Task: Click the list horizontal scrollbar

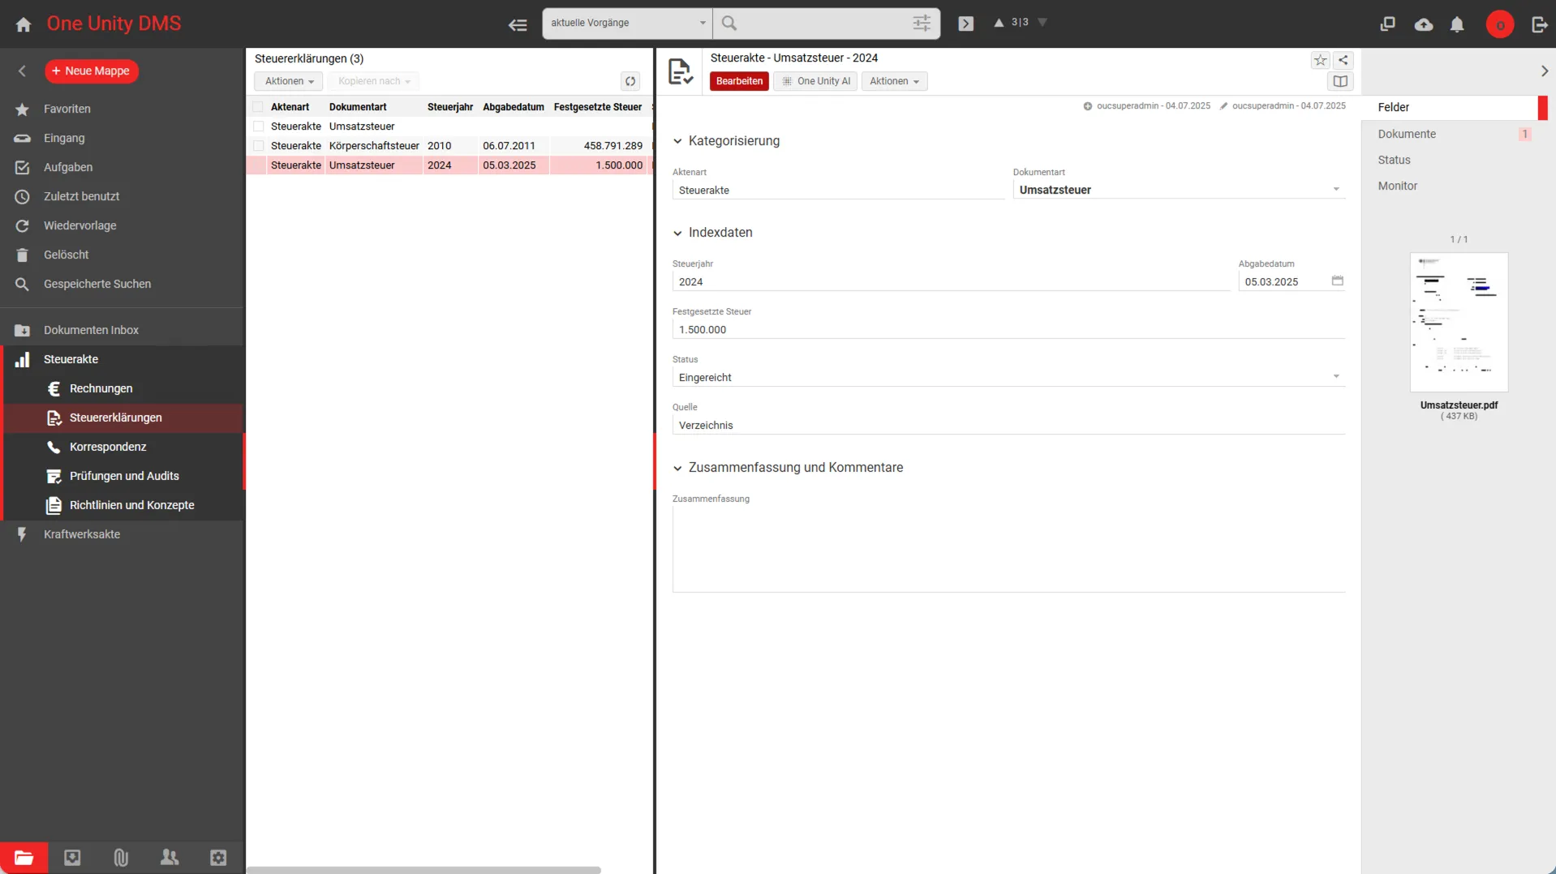Action: tap(423, 870)
